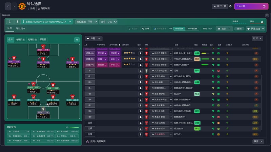Click the 体测 tag for number 10 player

point(197,59)
